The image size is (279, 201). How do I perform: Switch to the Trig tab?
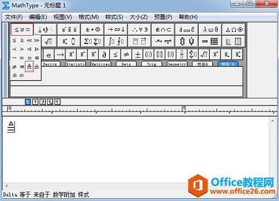152,64
